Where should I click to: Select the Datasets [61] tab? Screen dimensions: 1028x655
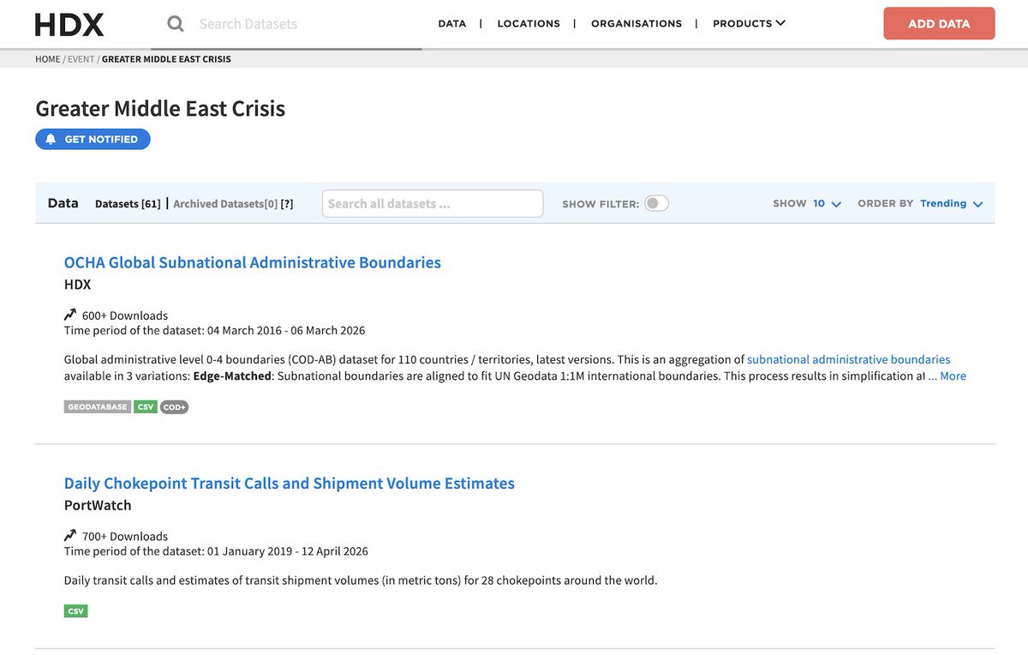click(128, 204)
